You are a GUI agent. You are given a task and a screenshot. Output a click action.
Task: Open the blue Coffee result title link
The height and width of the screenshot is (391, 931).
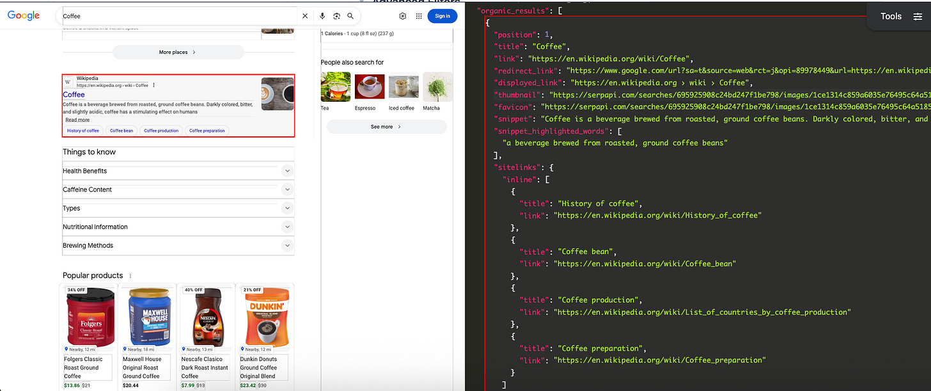coord(74,95)
